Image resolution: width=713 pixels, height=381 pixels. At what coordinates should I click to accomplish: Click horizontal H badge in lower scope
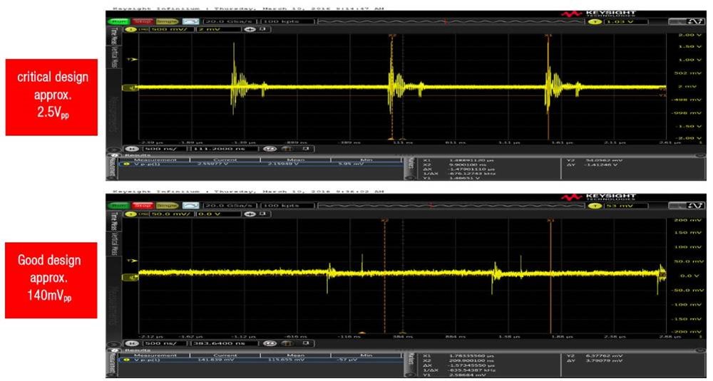point(132,343)
